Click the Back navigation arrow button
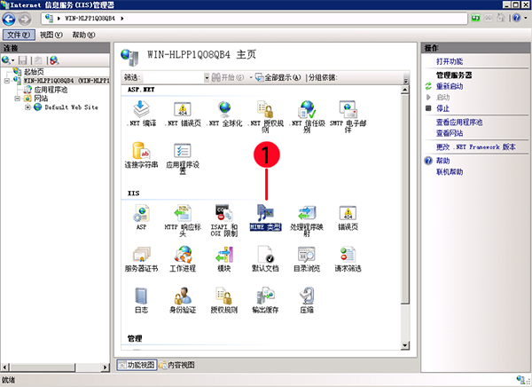 tap(9, 19)
